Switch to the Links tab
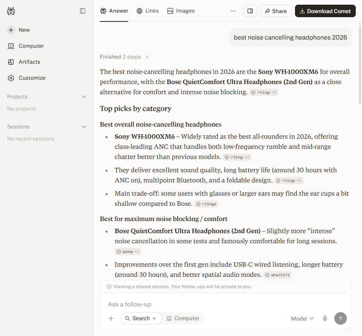Screen dimensions: 362x336 coord(148,11)
